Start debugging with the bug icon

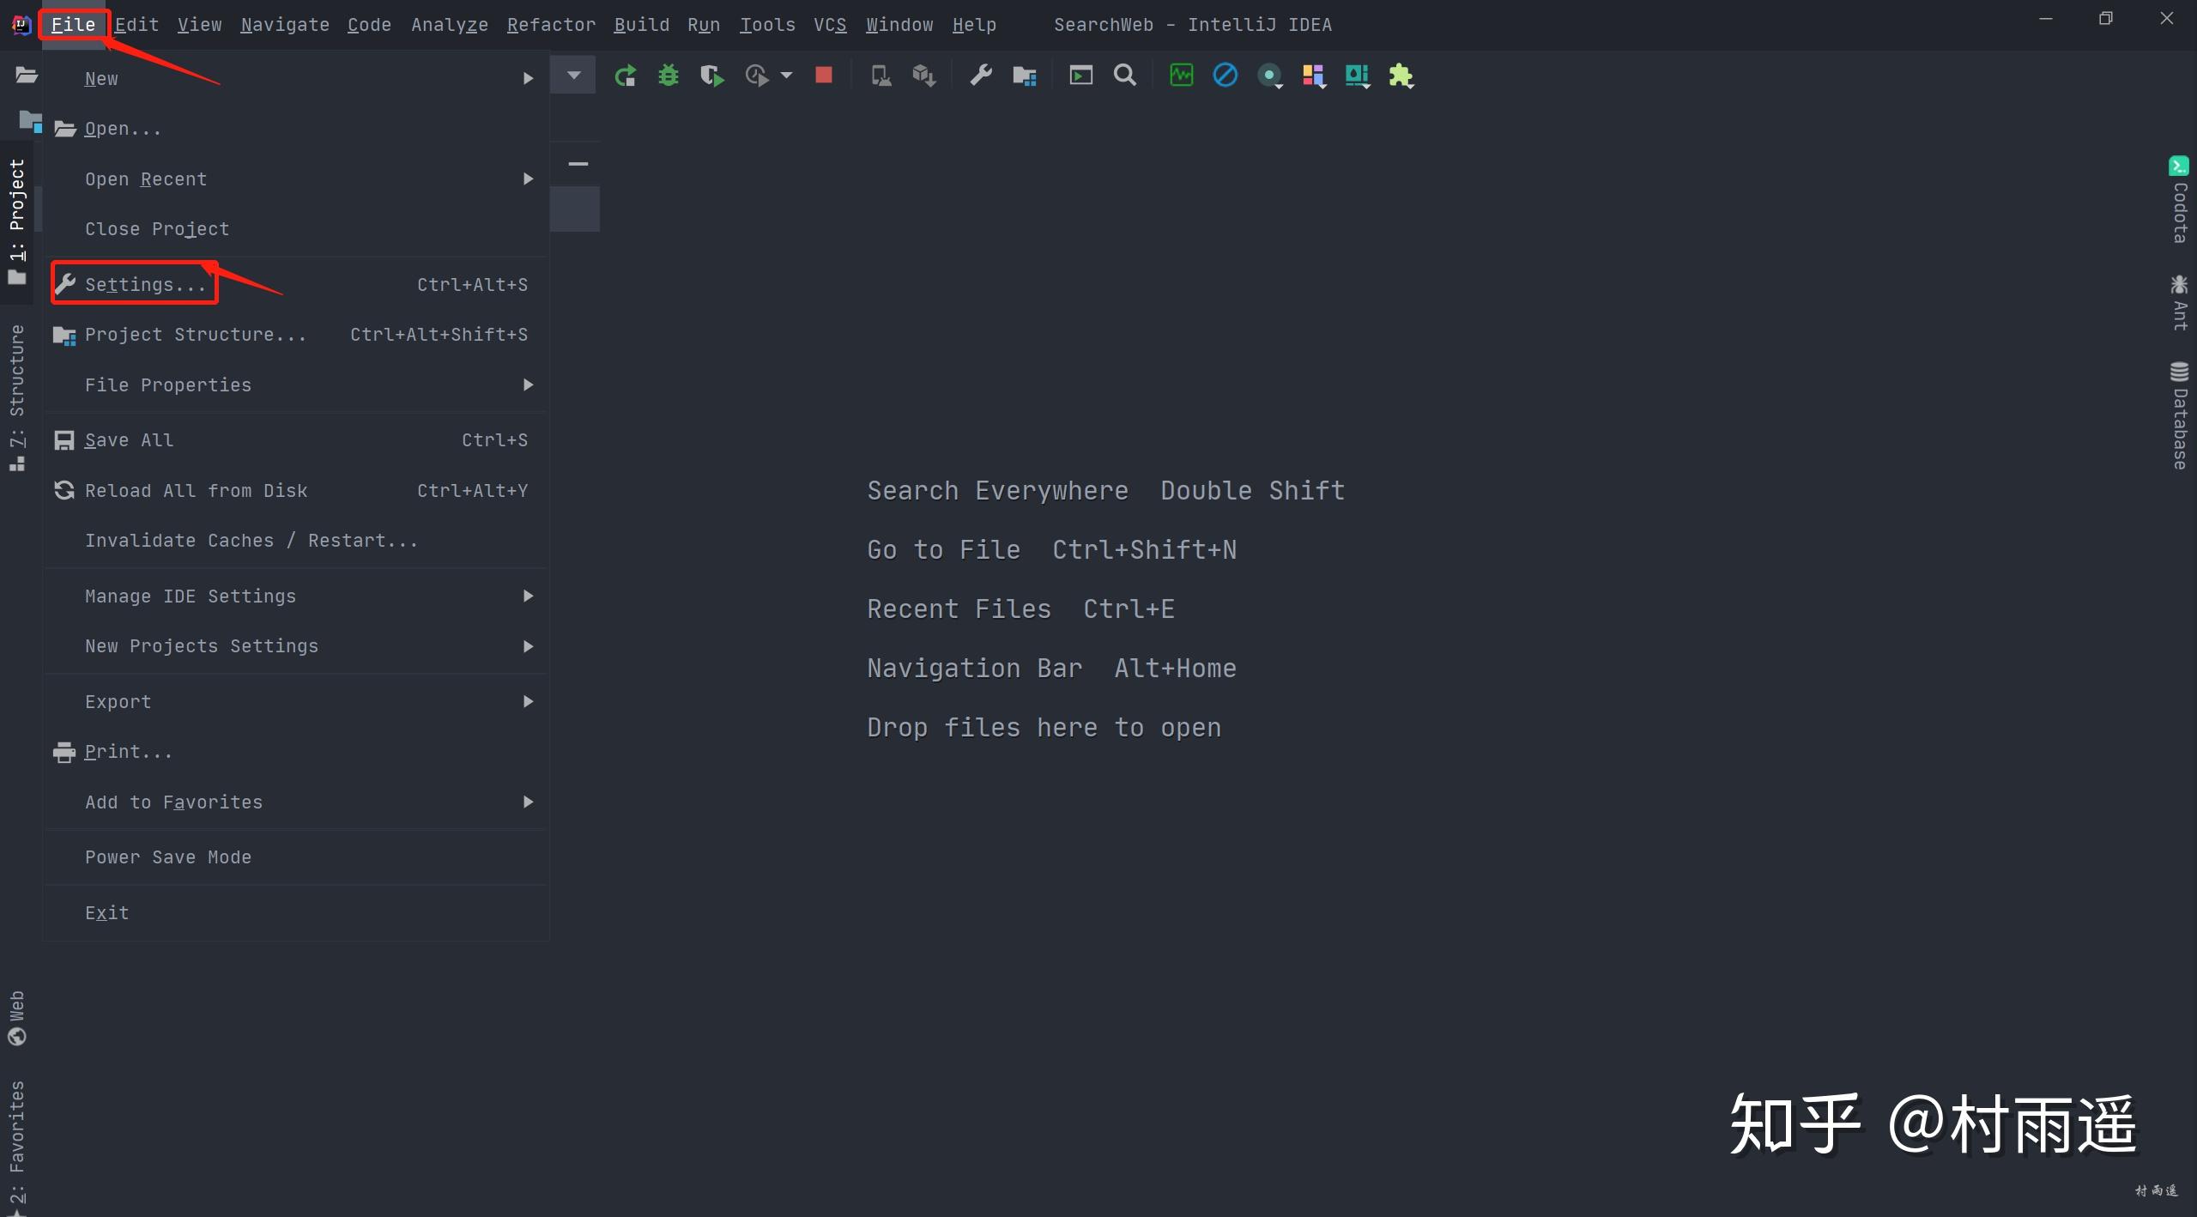click(669, 76)
